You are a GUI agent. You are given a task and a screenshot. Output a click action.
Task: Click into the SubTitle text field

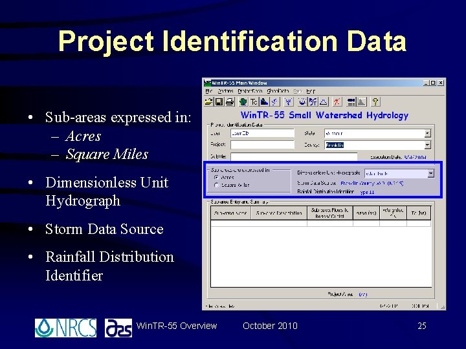tap(294, 156)
